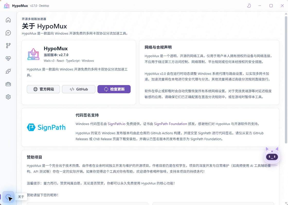Open the heartbeat health monitor icon
This screenshot has width=288, height=205.
coord(8,58)
